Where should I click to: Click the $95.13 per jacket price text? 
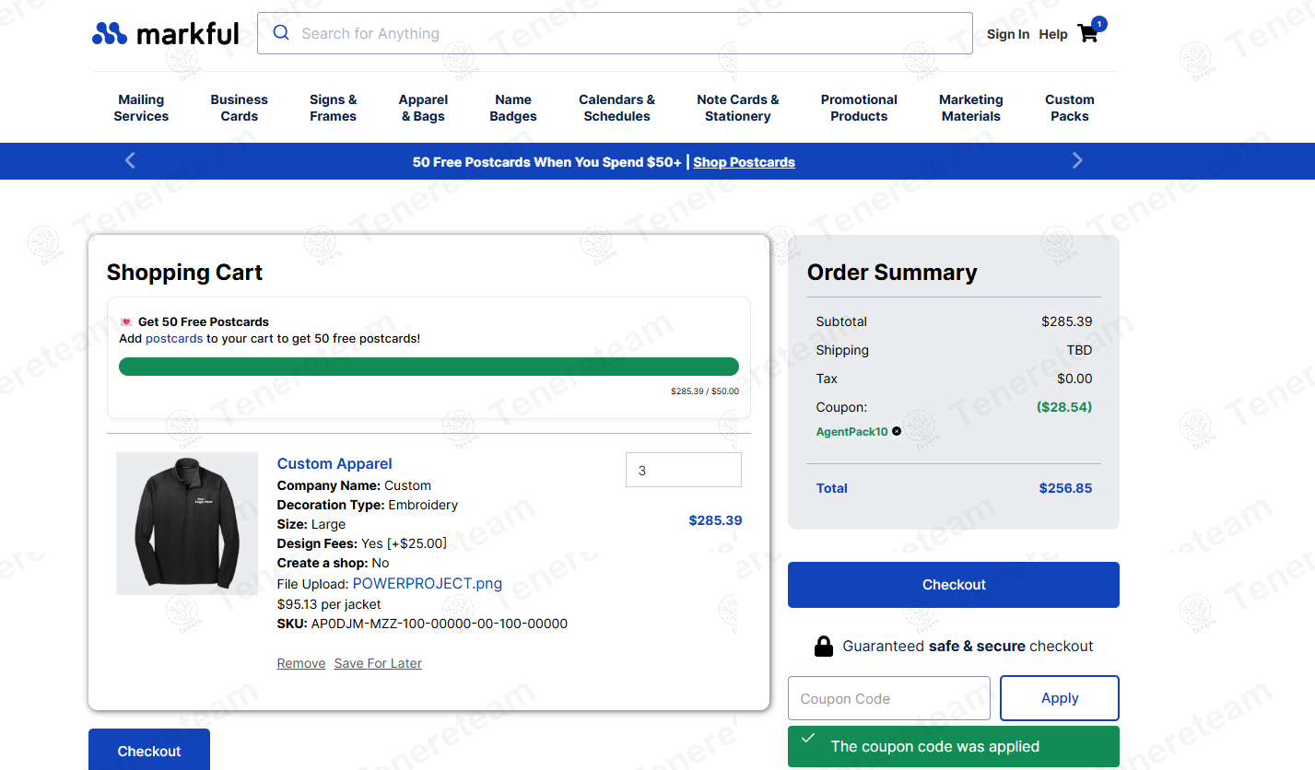pyautogui.click(x=329, y=604)
